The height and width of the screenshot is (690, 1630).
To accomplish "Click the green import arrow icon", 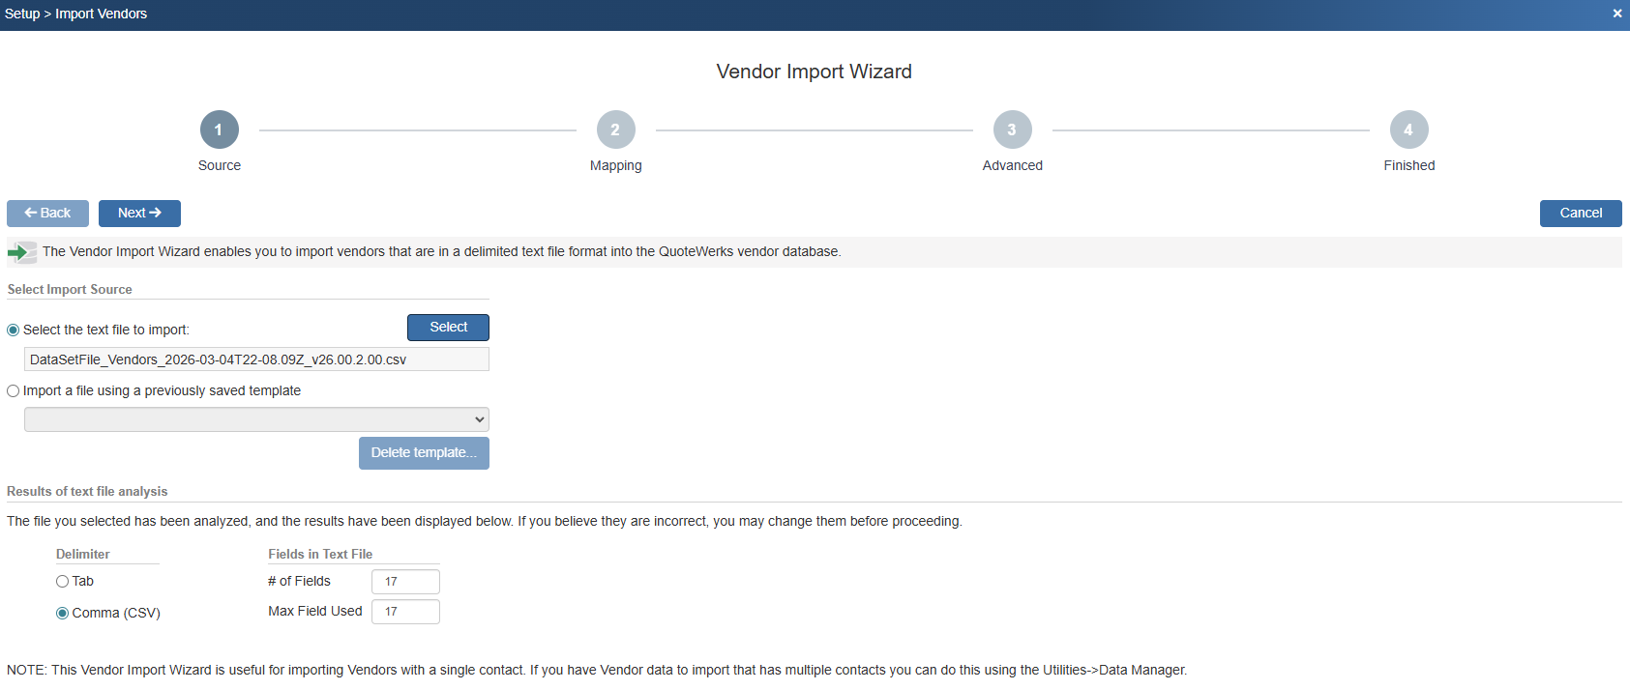I will coord(21,252).
